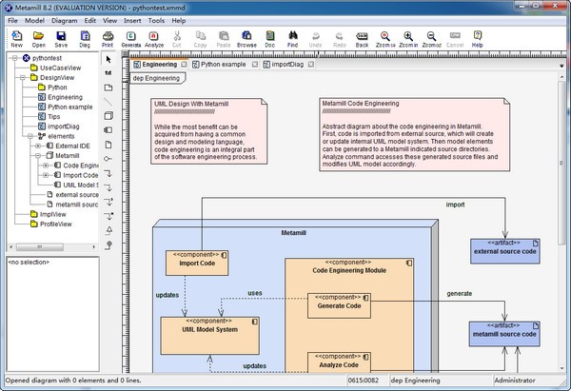
Task: Close the Engineering diagram tab
Action: [184, 65]
